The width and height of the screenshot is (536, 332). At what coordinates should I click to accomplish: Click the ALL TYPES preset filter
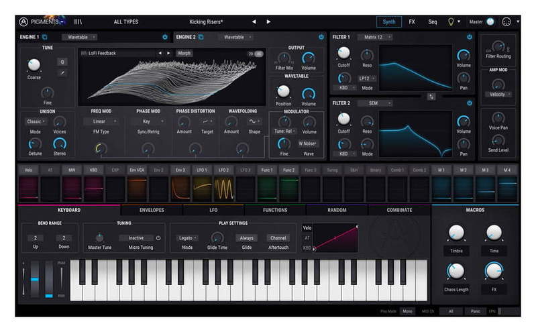click(126, 22)
